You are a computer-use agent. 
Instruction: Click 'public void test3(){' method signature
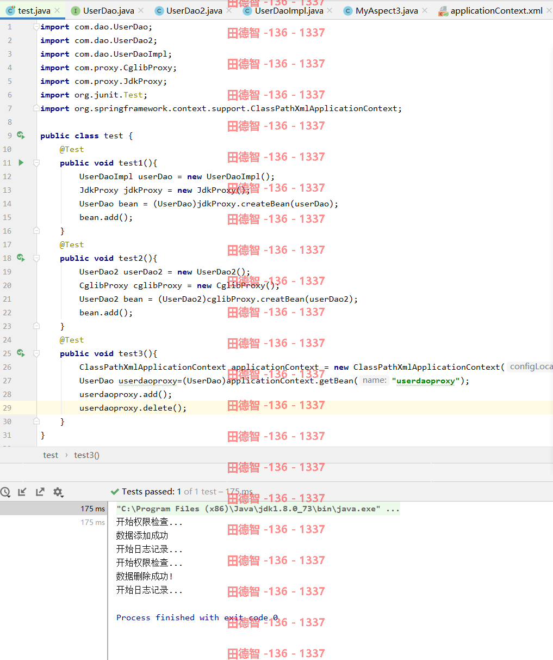(108, 353)
